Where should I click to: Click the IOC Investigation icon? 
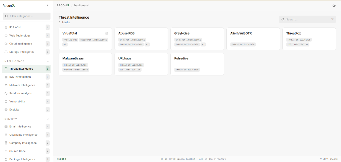(x=6, y=77)
